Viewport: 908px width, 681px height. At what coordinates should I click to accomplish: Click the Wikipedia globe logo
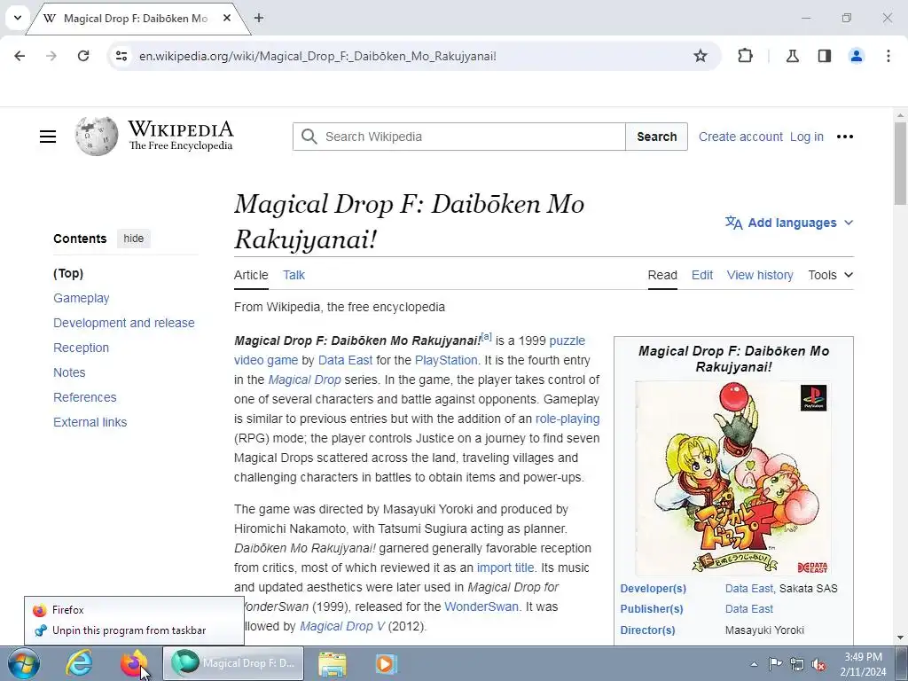click(x=96, y=136)
